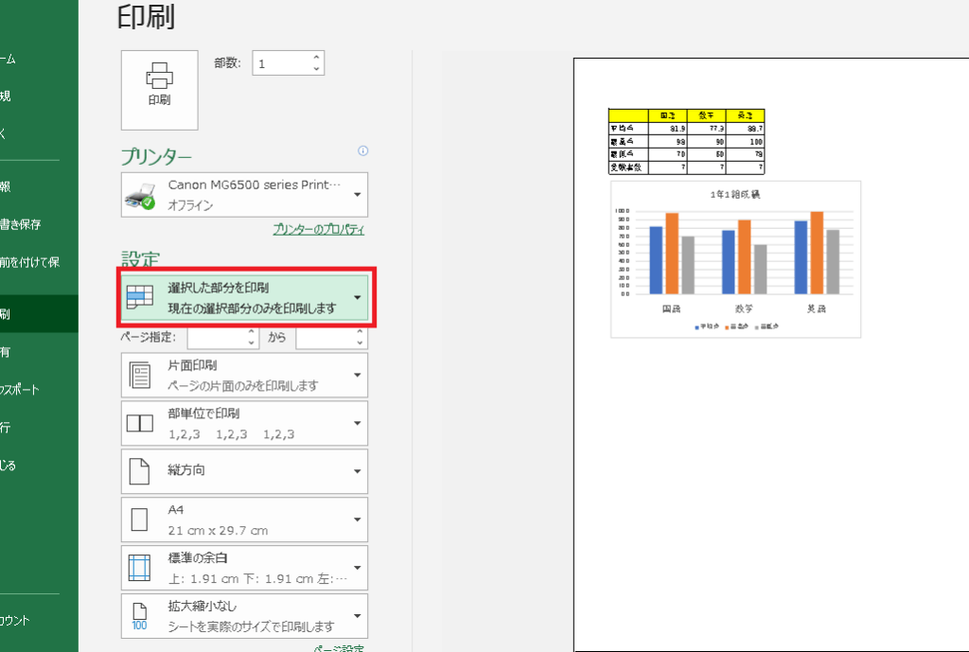Select 開く in the green sidebar
Image resolution: width=969 pixels, height=652 pixels.
(x=39, y=133)
